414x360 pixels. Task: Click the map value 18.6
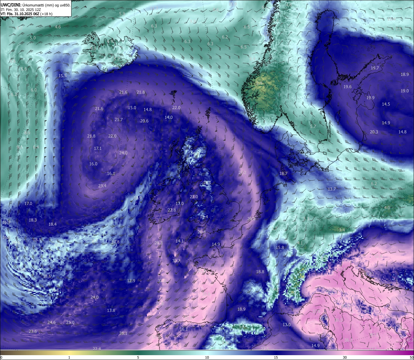[x=47, y=276]
